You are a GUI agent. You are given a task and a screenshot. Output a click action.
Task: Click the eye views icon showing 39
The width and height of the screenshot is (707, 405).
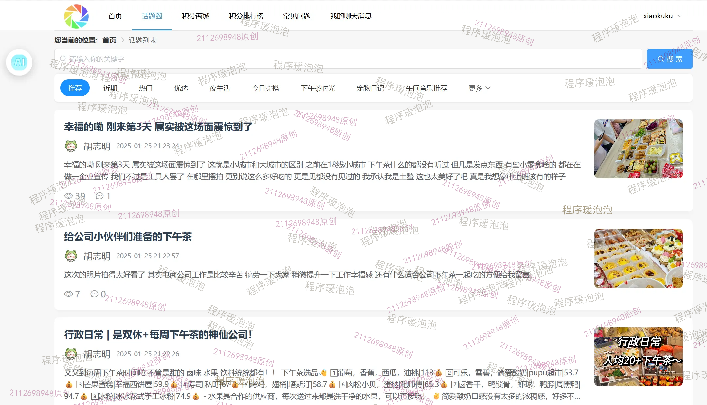pos(68,196)
